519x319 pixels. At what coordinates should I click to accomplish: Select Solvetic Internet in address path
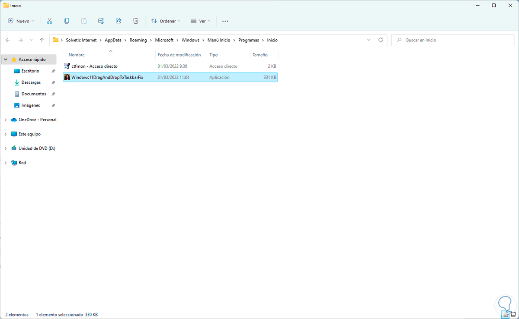point(82,40)
